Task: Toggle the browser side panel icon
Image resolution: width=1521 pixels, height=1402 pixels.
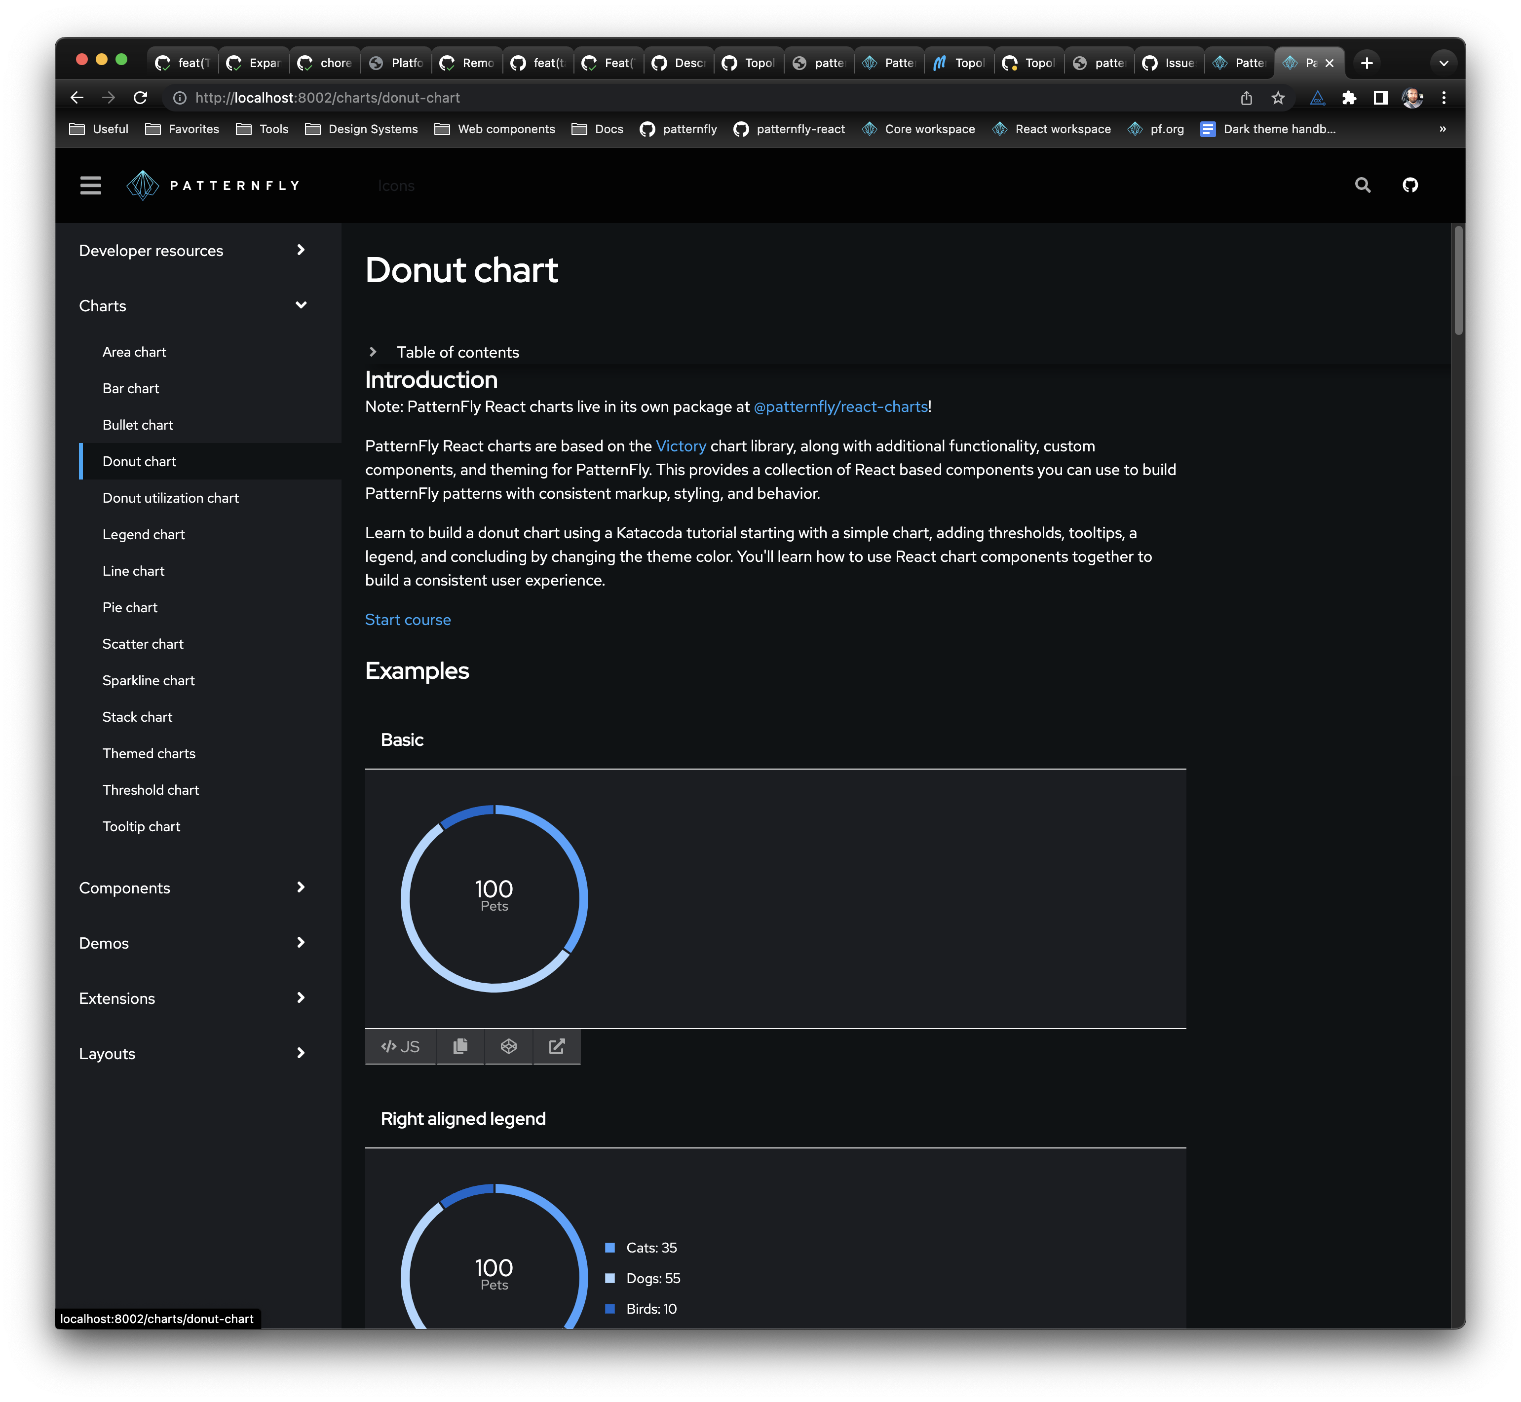Action: click(1380, 98)
